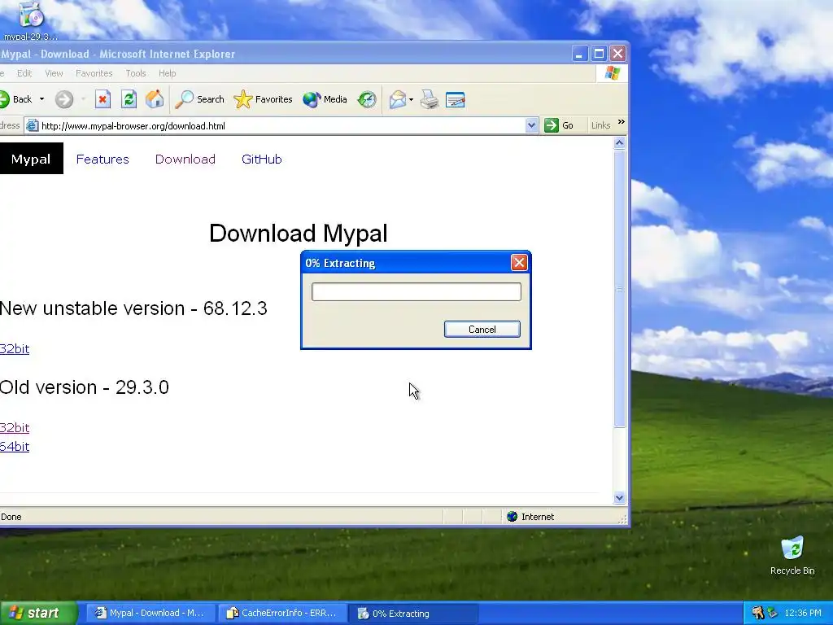Image resolution: width=833 pixels, height=625 pixels.
Task: Switch to CacheErrorInfo taskbar item
Action: click(x=282, y=614)
